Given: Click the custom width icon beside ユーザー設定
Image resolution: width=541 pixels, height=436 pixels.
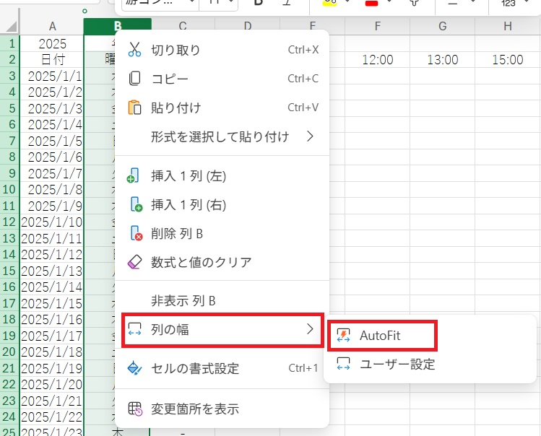Looking at the screenshot, I should point(343,364).
